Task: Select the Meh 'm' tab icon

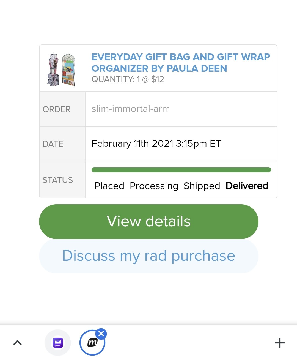Action: click(92, 343)
